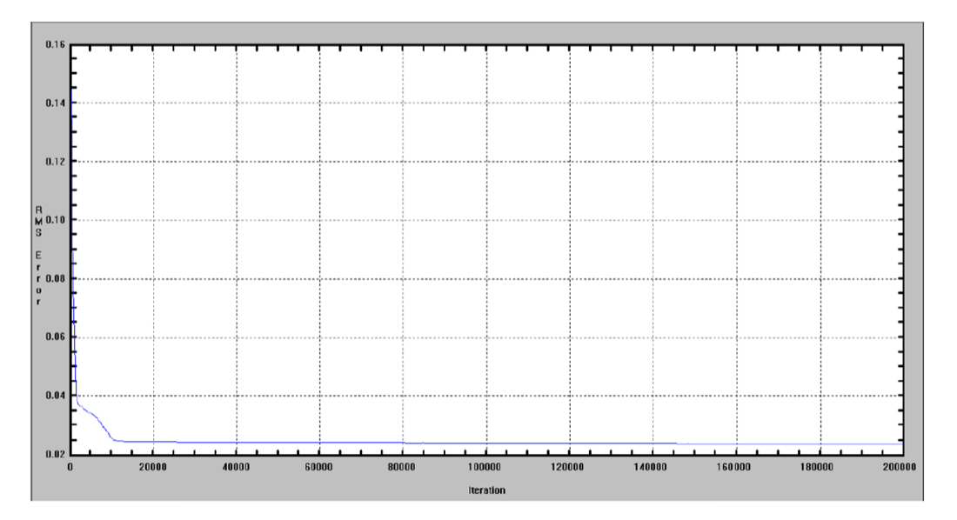Click the 140000 iteration axis label
The image size is (957, 520).
click(x=650, y=467)
